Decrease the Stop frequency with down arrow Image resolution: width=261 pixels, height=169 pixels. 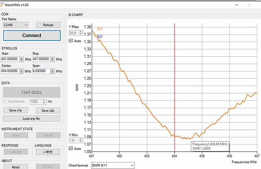53,60
